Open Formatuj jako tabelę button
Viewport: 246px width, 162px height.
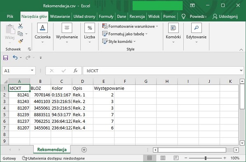pos(125,34)
